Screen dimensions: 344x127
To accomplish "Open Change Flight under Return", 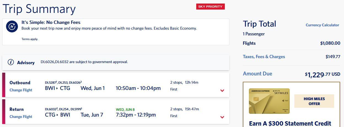I will click(x=21, y=117).
